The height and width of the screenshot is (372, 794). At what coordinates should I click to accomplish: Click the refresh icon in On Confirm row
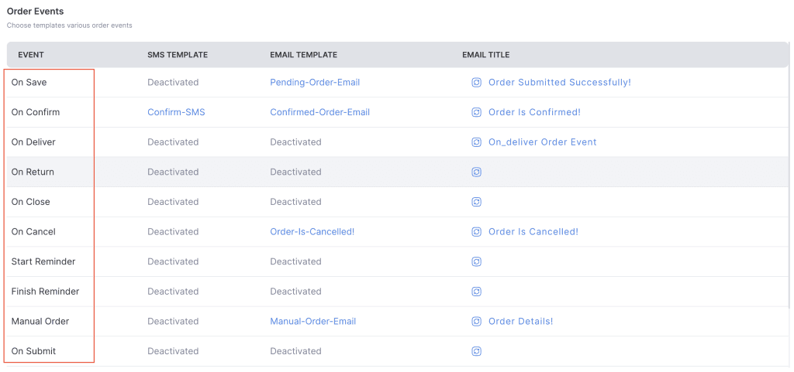coord(477,112)
